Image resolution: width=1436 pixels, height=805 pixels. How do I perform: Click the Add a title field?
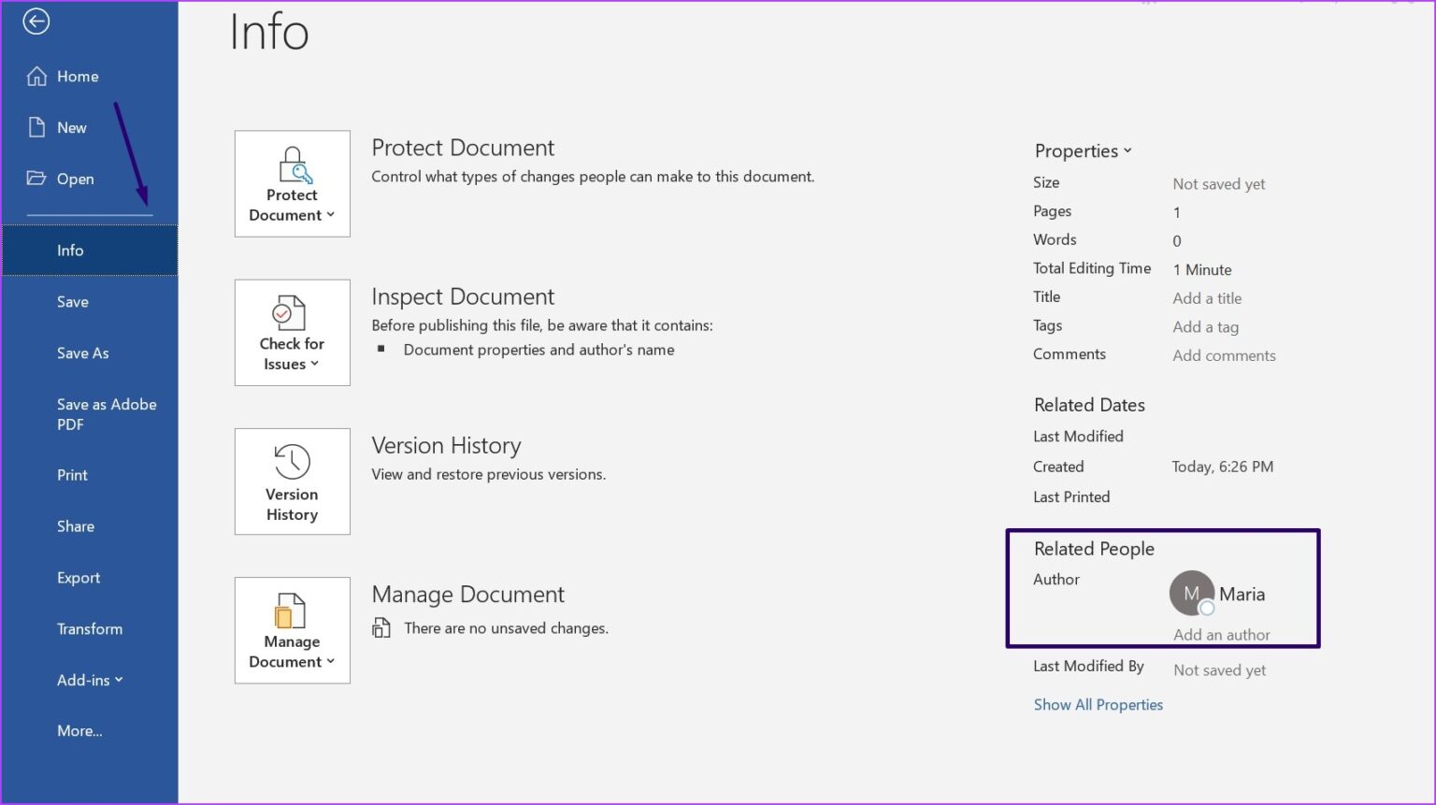[x=1207, y=297]
